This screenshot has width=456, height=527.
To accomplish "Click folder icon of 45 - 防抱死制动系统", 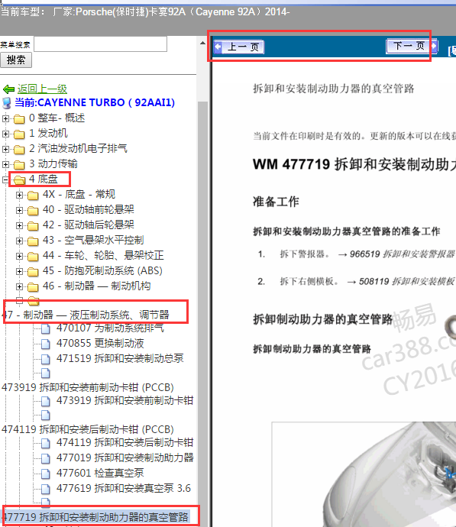I will tap(33, 272).
